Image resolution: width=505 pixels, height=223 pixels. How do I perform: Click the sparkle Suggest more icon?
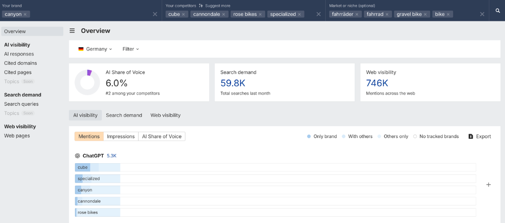pyautogui.click(x=201, y=6)
